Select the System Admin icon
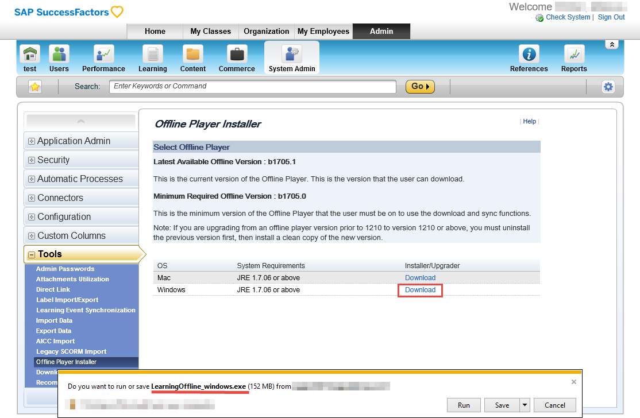Screen dimensions: 640x418 click(x=292, y=54)
